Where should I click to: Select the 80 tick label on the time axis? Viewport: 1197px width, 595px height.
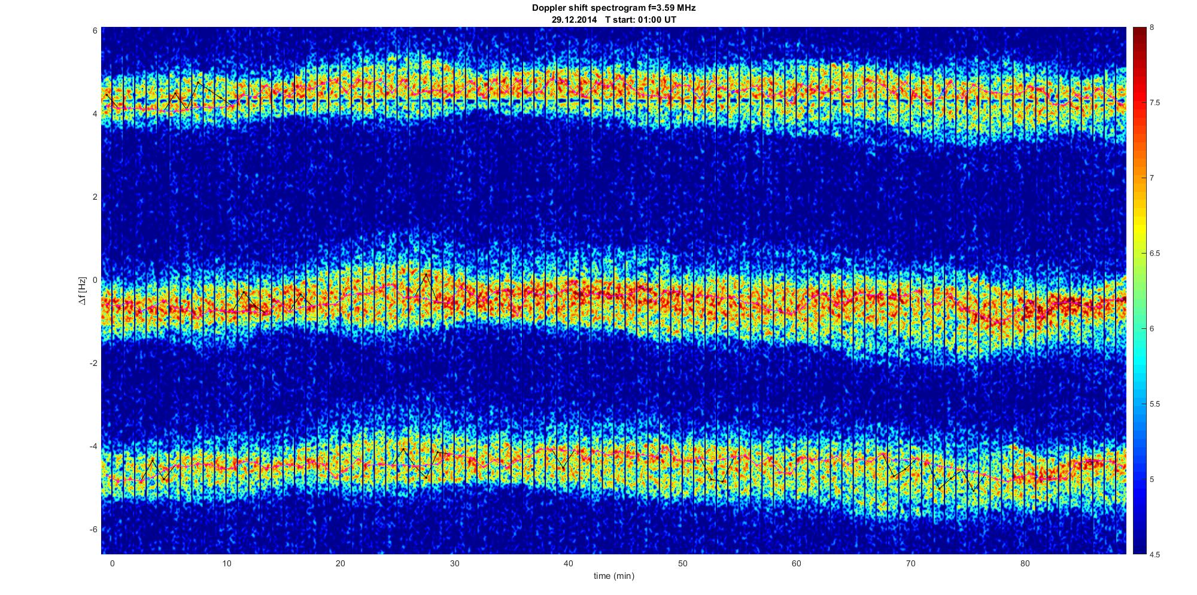coord(1025,563)
